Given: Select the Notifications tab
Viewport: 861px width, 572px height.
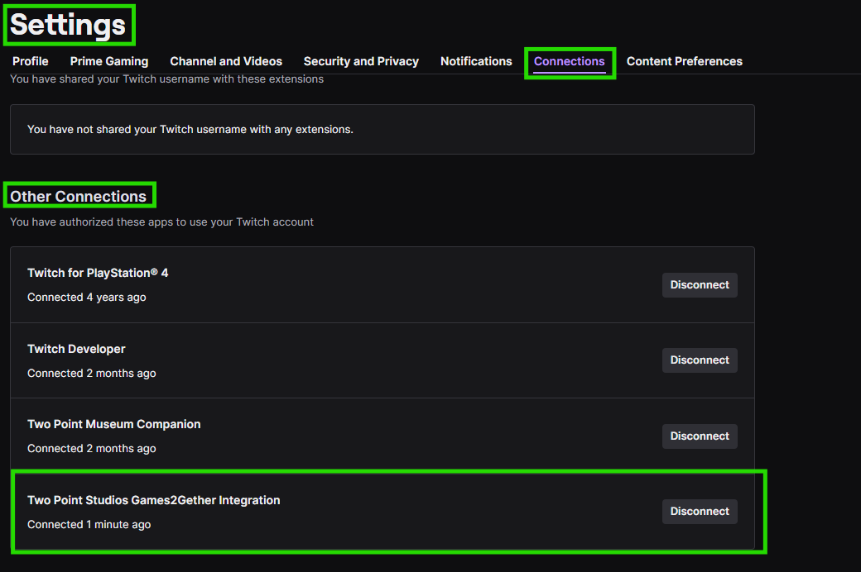Looking at the screenshot, I should (x=476, y=61).
